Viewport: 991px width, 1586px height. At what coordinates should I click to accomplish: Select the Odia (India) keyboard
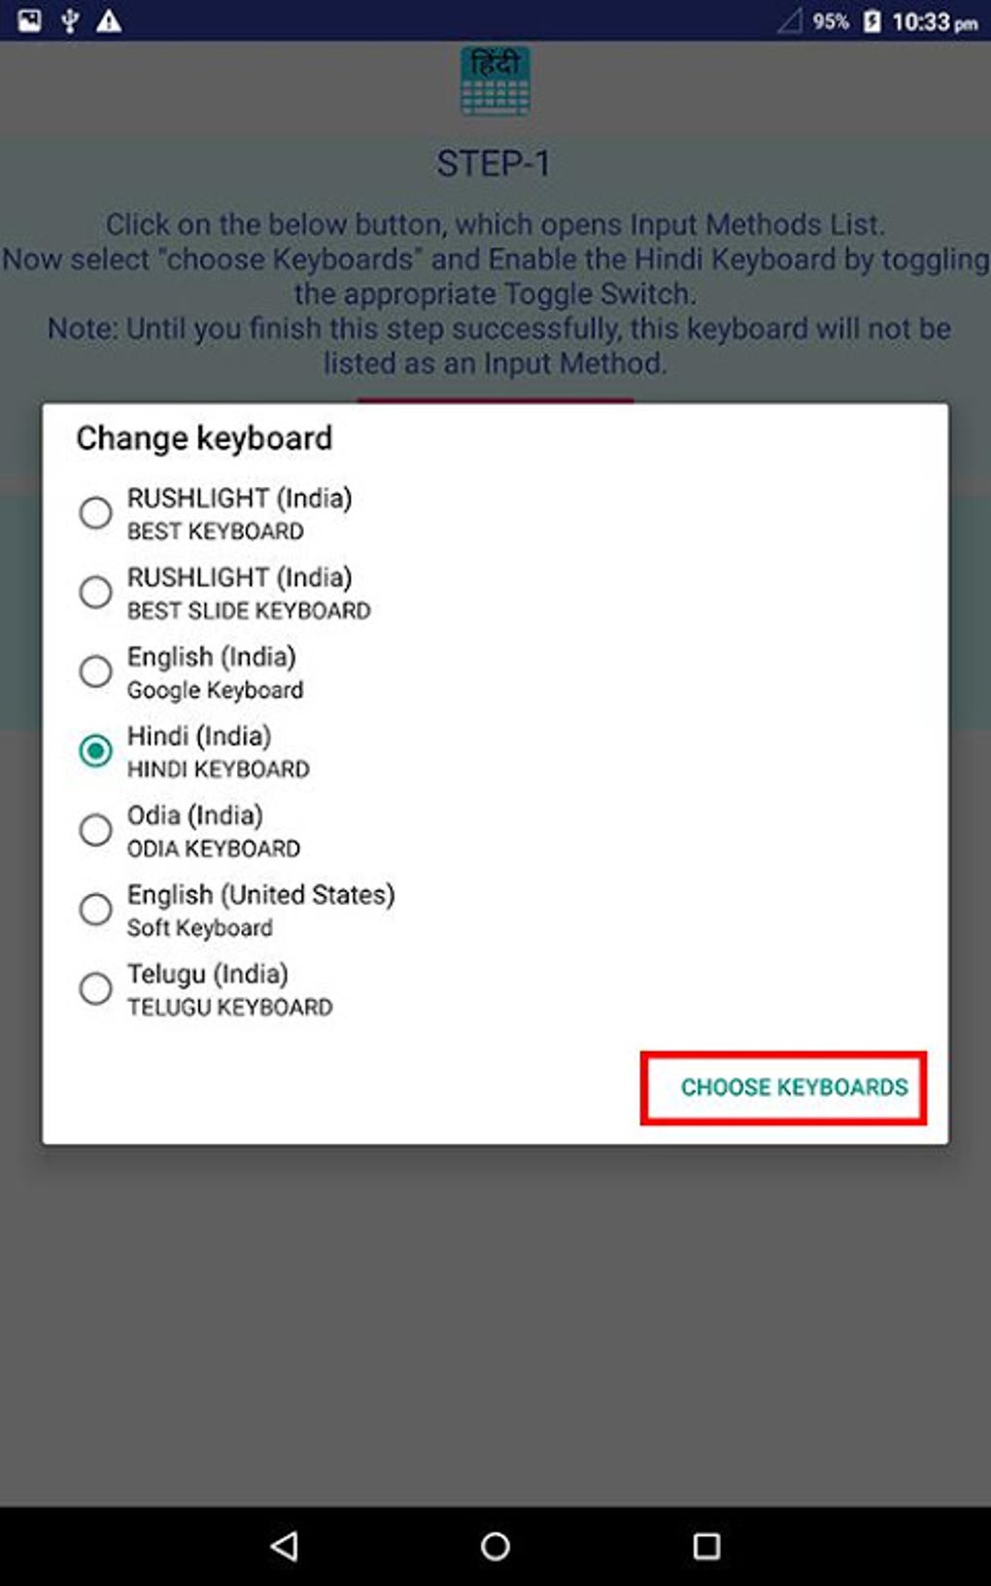pos(95,829)
